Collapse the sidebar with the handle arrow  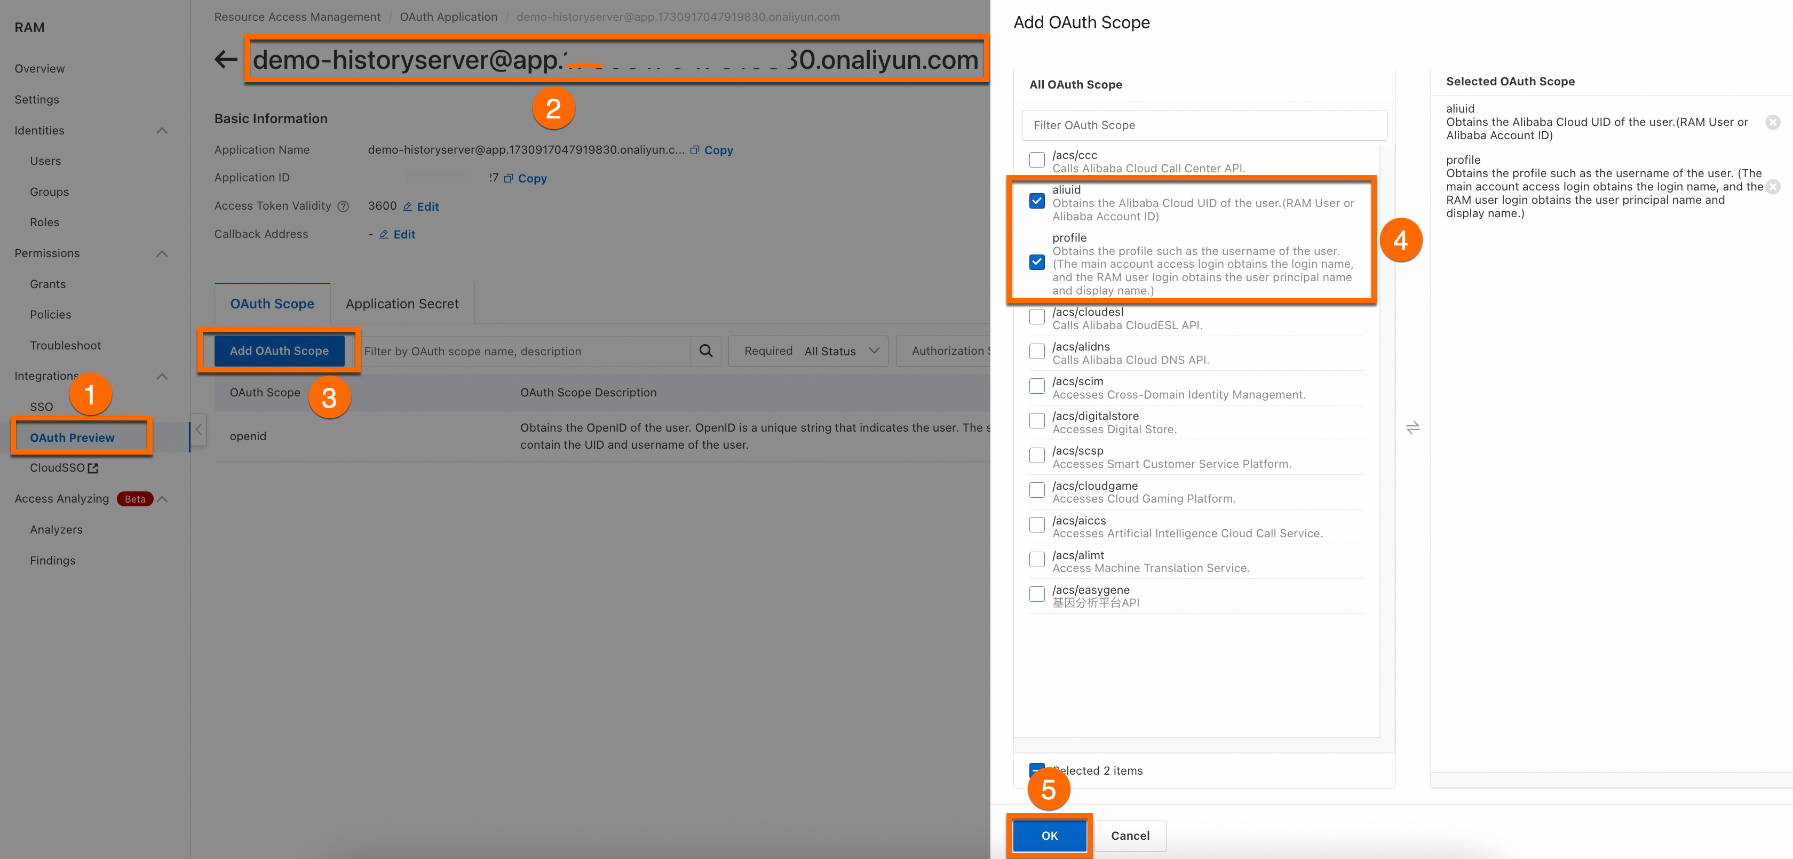pyautogui.click(x=199, y=429)
